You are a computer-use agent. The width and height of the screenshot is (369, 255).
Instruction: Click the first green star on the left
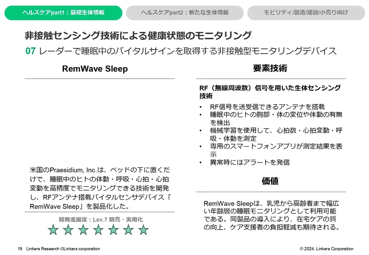53,230
